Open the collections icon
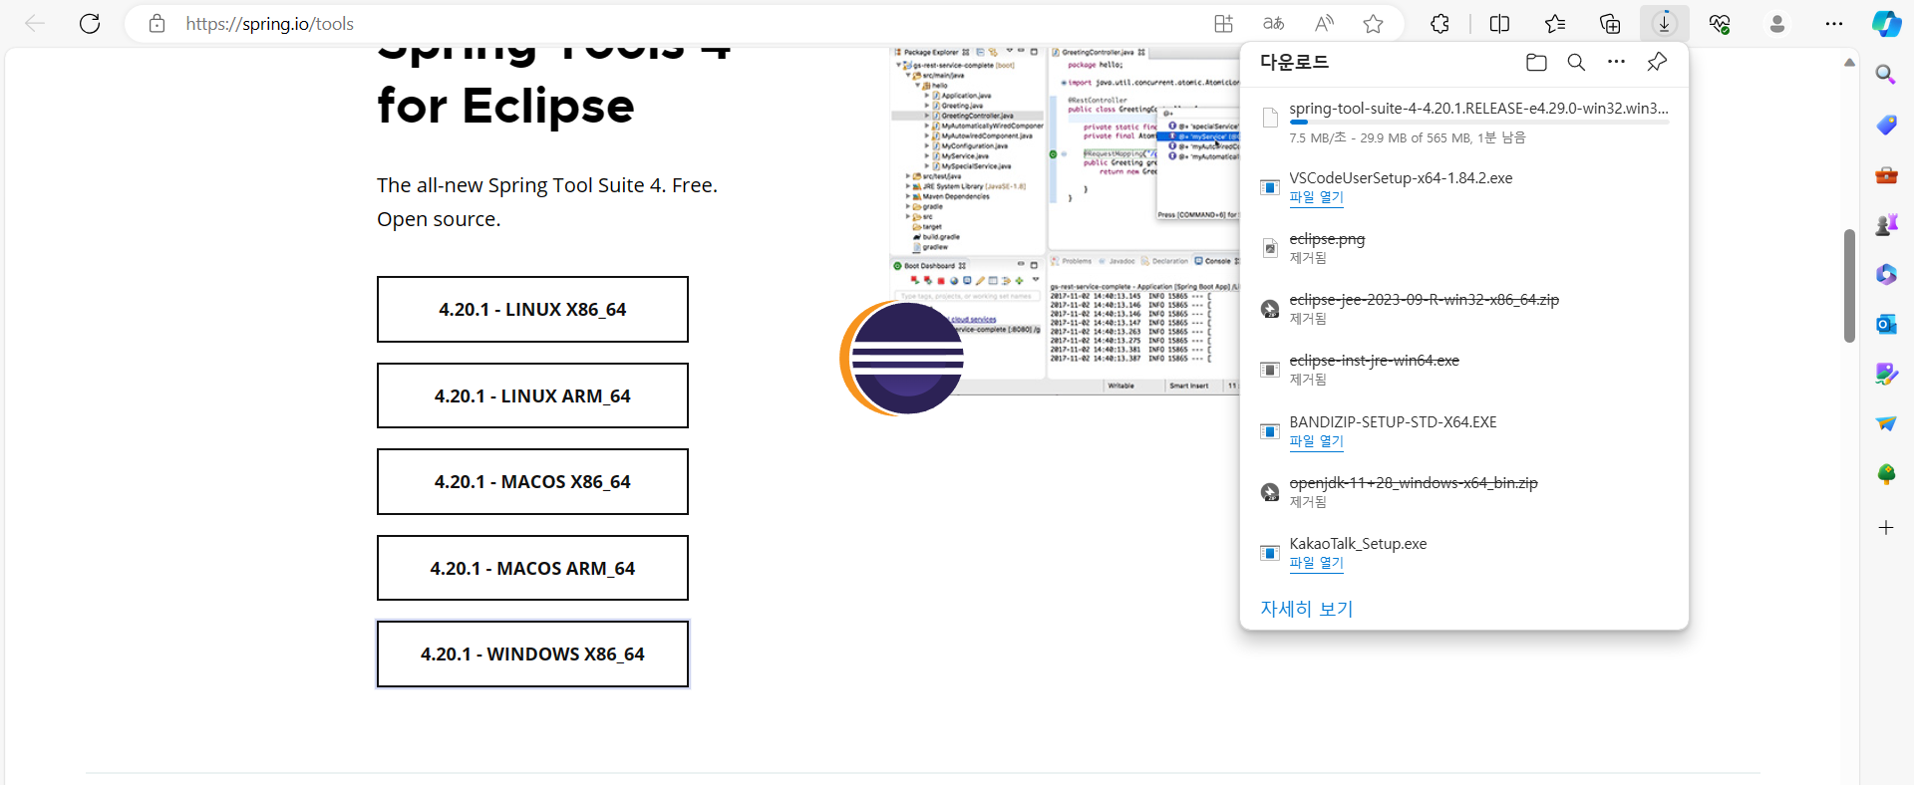 click(x=1610, y=24)
